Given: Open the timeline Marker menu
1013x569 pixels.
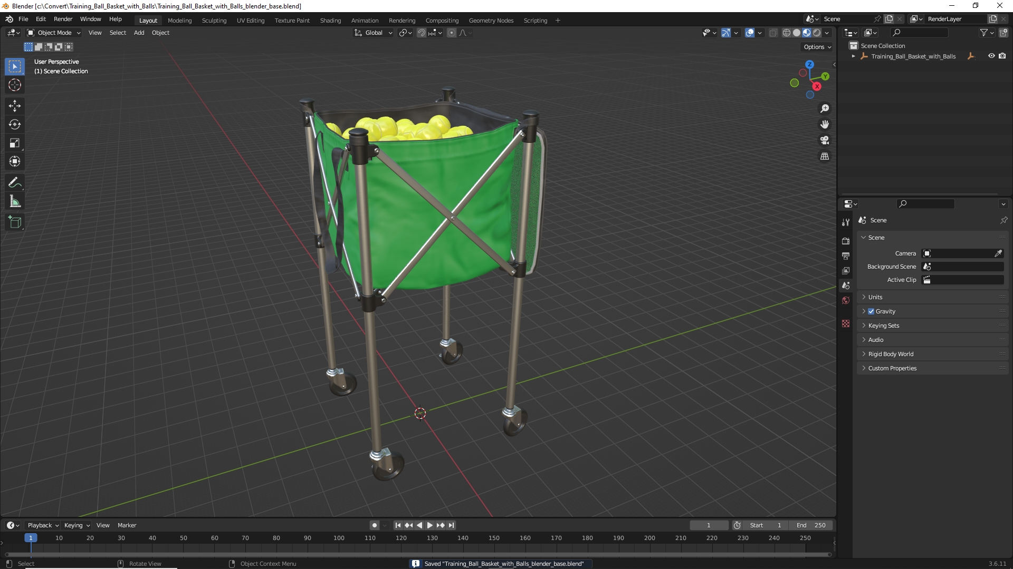Looking at the screenshot, I should pos(127,525).
